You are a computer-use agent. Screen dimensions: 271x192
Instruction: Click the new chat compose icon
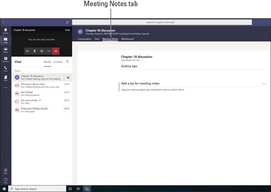click(x=67, y=22)
